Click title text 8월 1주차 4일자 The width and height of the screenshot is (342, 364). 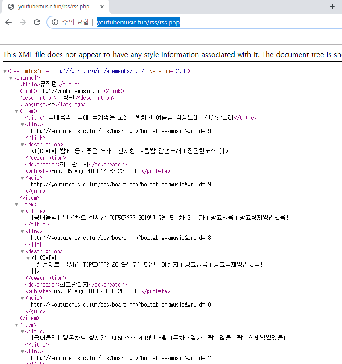[x=158, y=338]
